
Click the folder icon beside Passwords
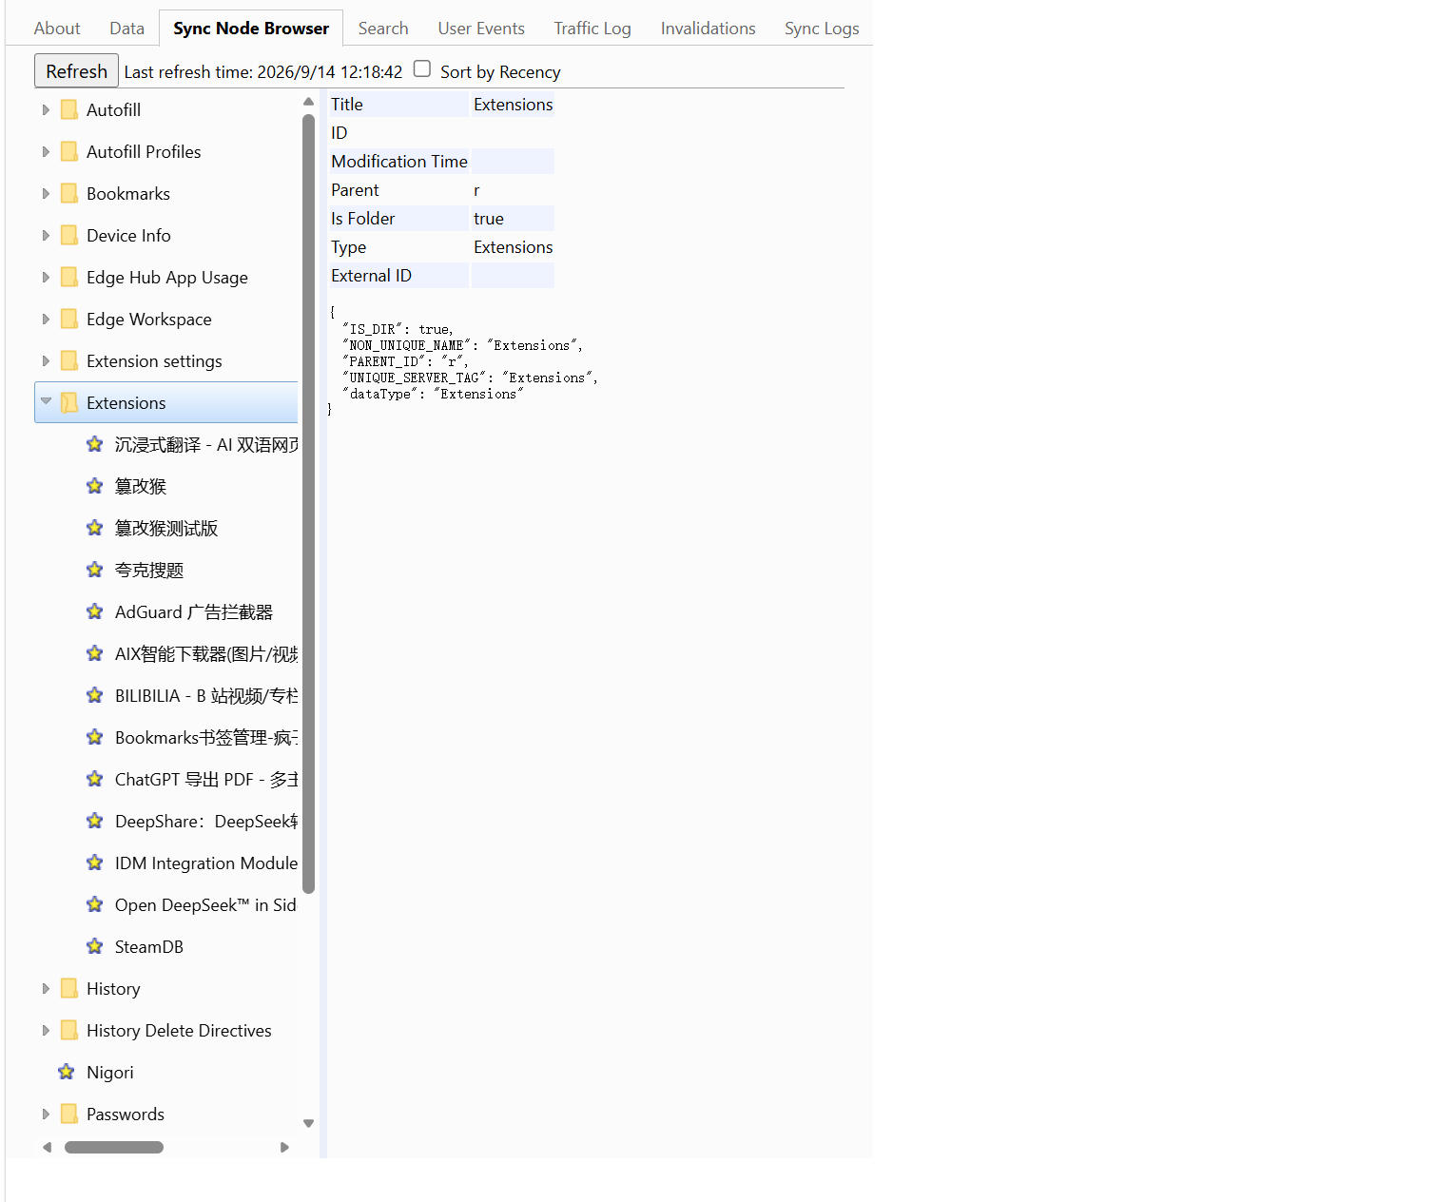(x=69, y=1115)
